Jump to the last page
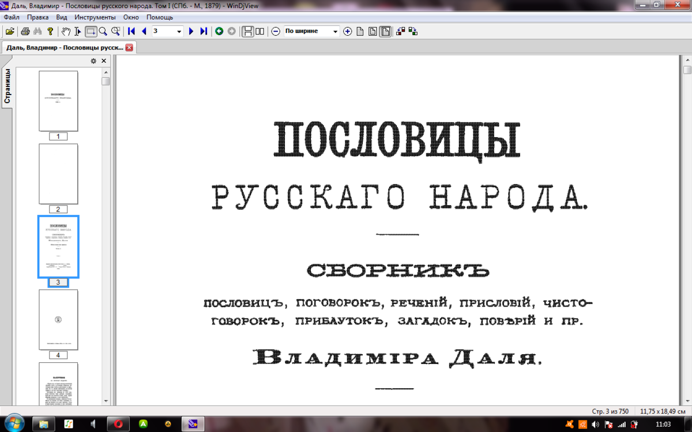Image resolution: width=692 pixels, height=432 pixels. 203,32
